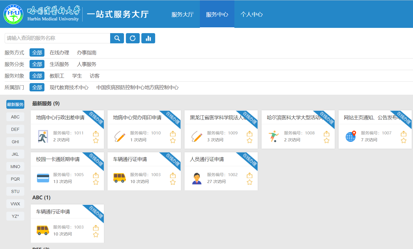
Task: Click the refresh icon next to search
Action: click(133, 38)
